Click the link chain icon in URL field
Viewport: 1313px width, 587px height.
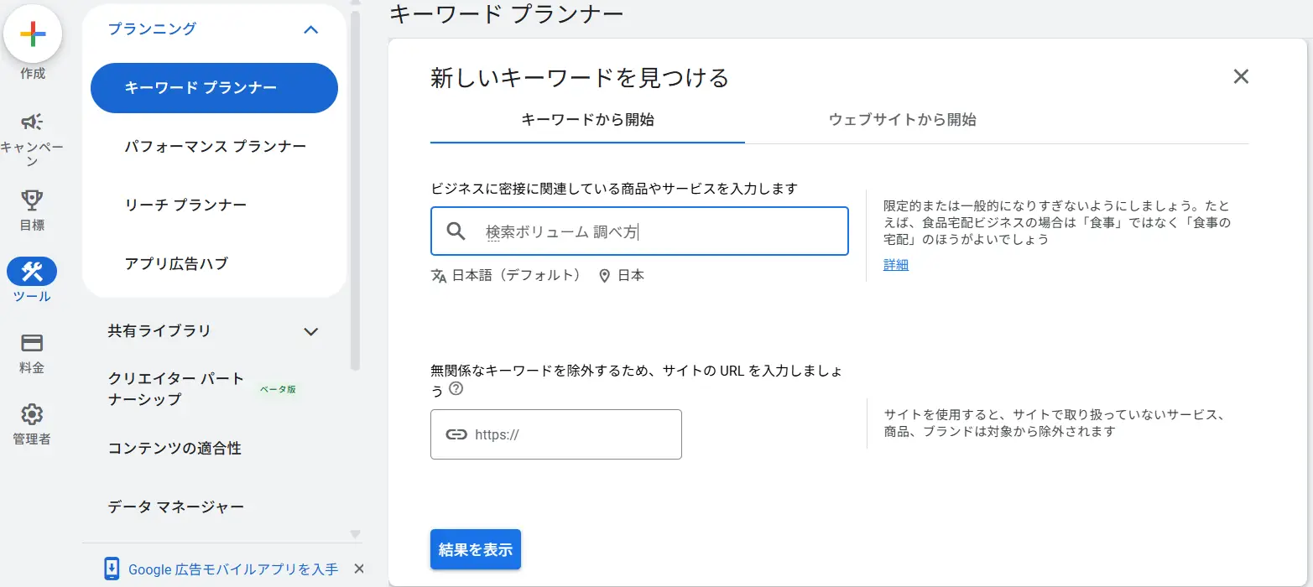pos(456,434)
